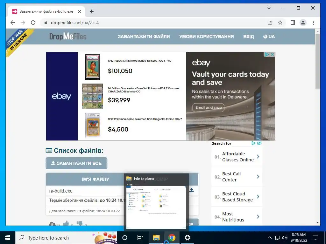This screenshot has width=326, height=244.
Task: Click File Explorer taskbar icon
Action: pos(156,238)
